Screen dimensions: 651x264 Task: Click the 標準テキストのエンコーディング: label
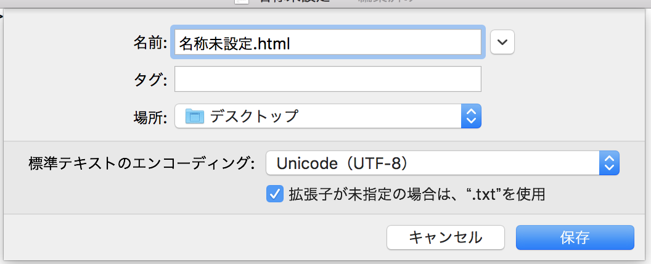pos(141,164)
